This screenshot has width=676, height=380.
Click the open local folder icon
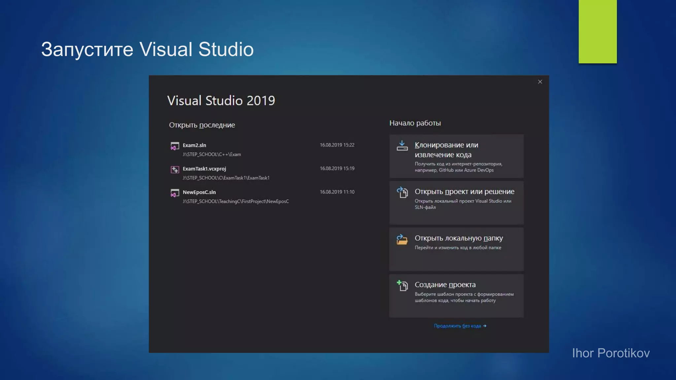(402, 239)
